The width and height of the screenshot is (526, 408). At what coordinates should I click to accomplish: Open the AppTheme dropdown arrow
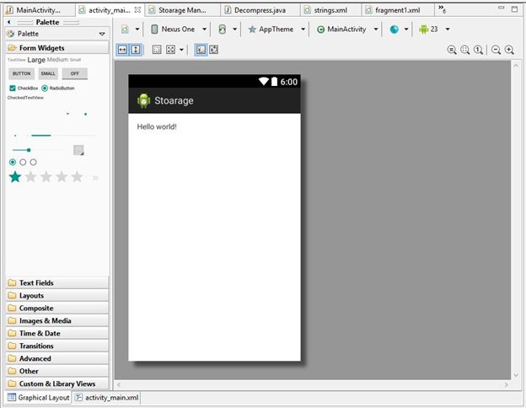pyautogui.click(x=303, y=30)
